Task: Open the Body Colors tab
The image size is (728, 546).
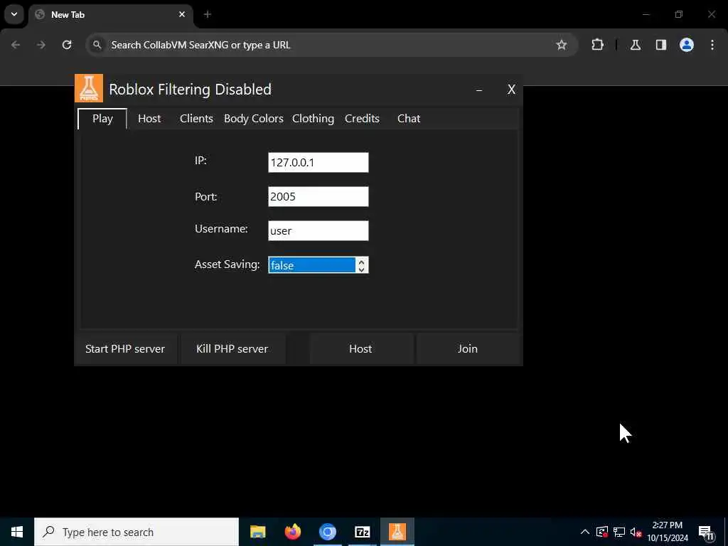Action: click(x=254, y=119)
